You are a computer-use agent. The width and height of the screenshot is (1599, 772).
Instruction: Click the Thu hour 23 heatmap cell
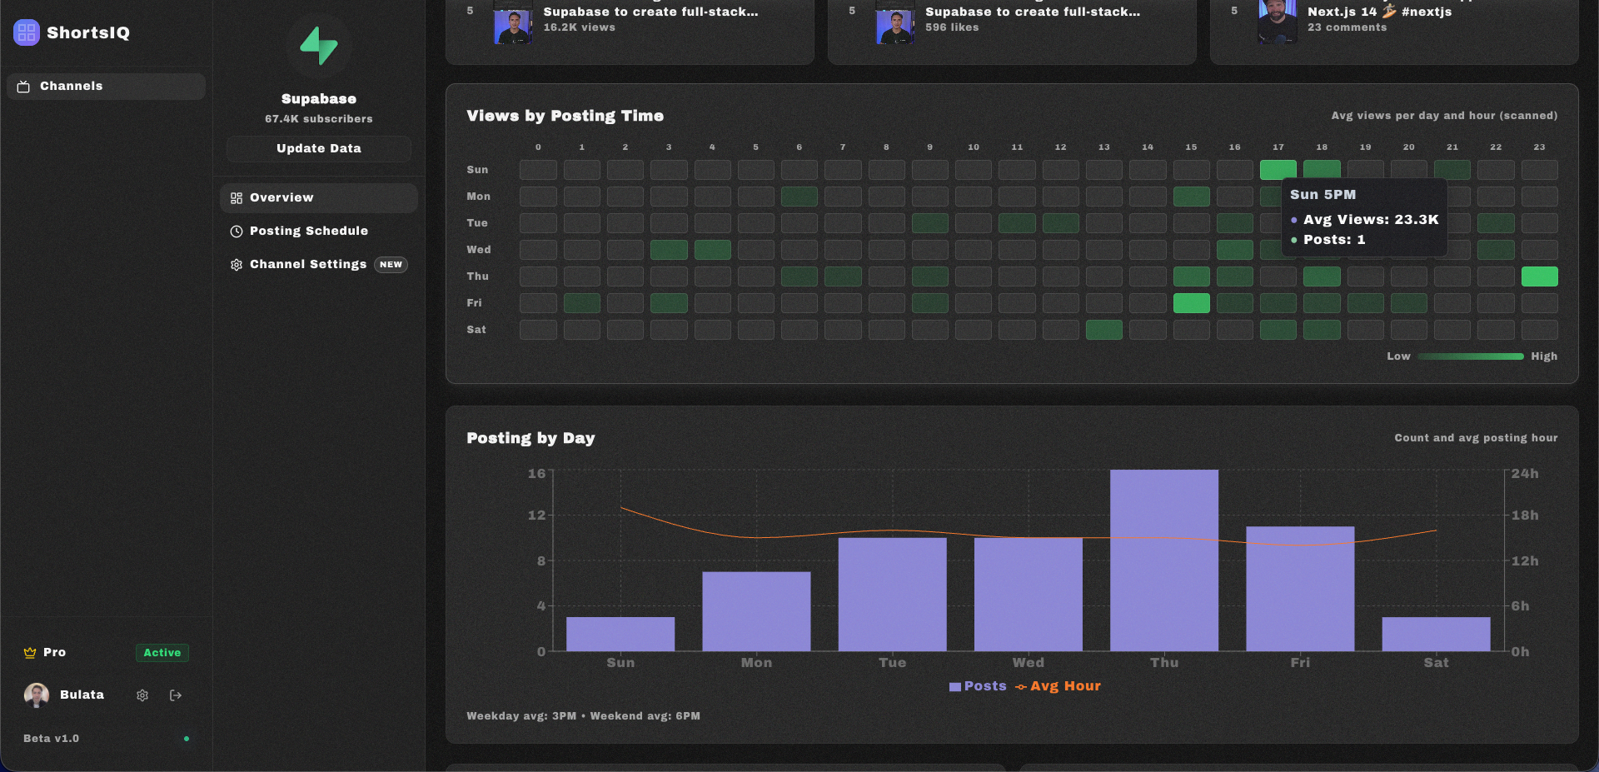point(1540,276)
